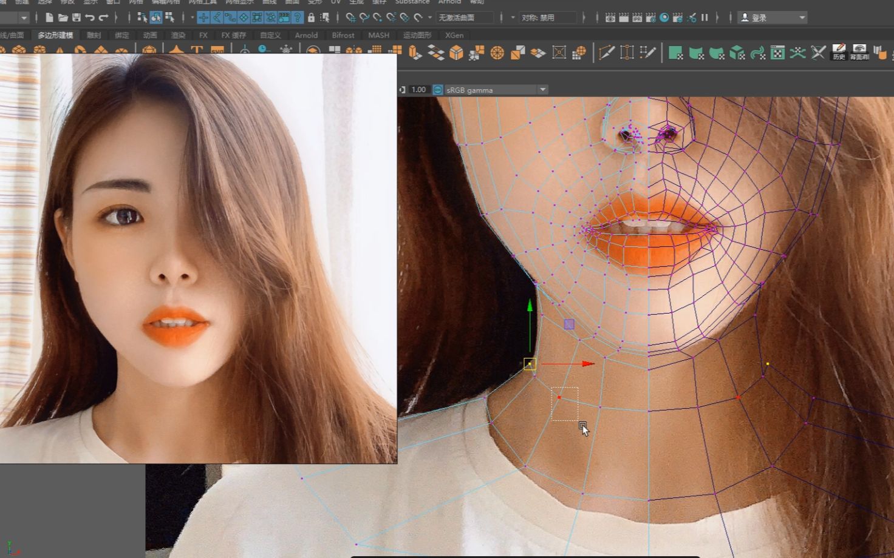This screenshot has height=558, width=894.
Task: Click the polygon Text tool on shelf
Action: [x=196, y=50]
